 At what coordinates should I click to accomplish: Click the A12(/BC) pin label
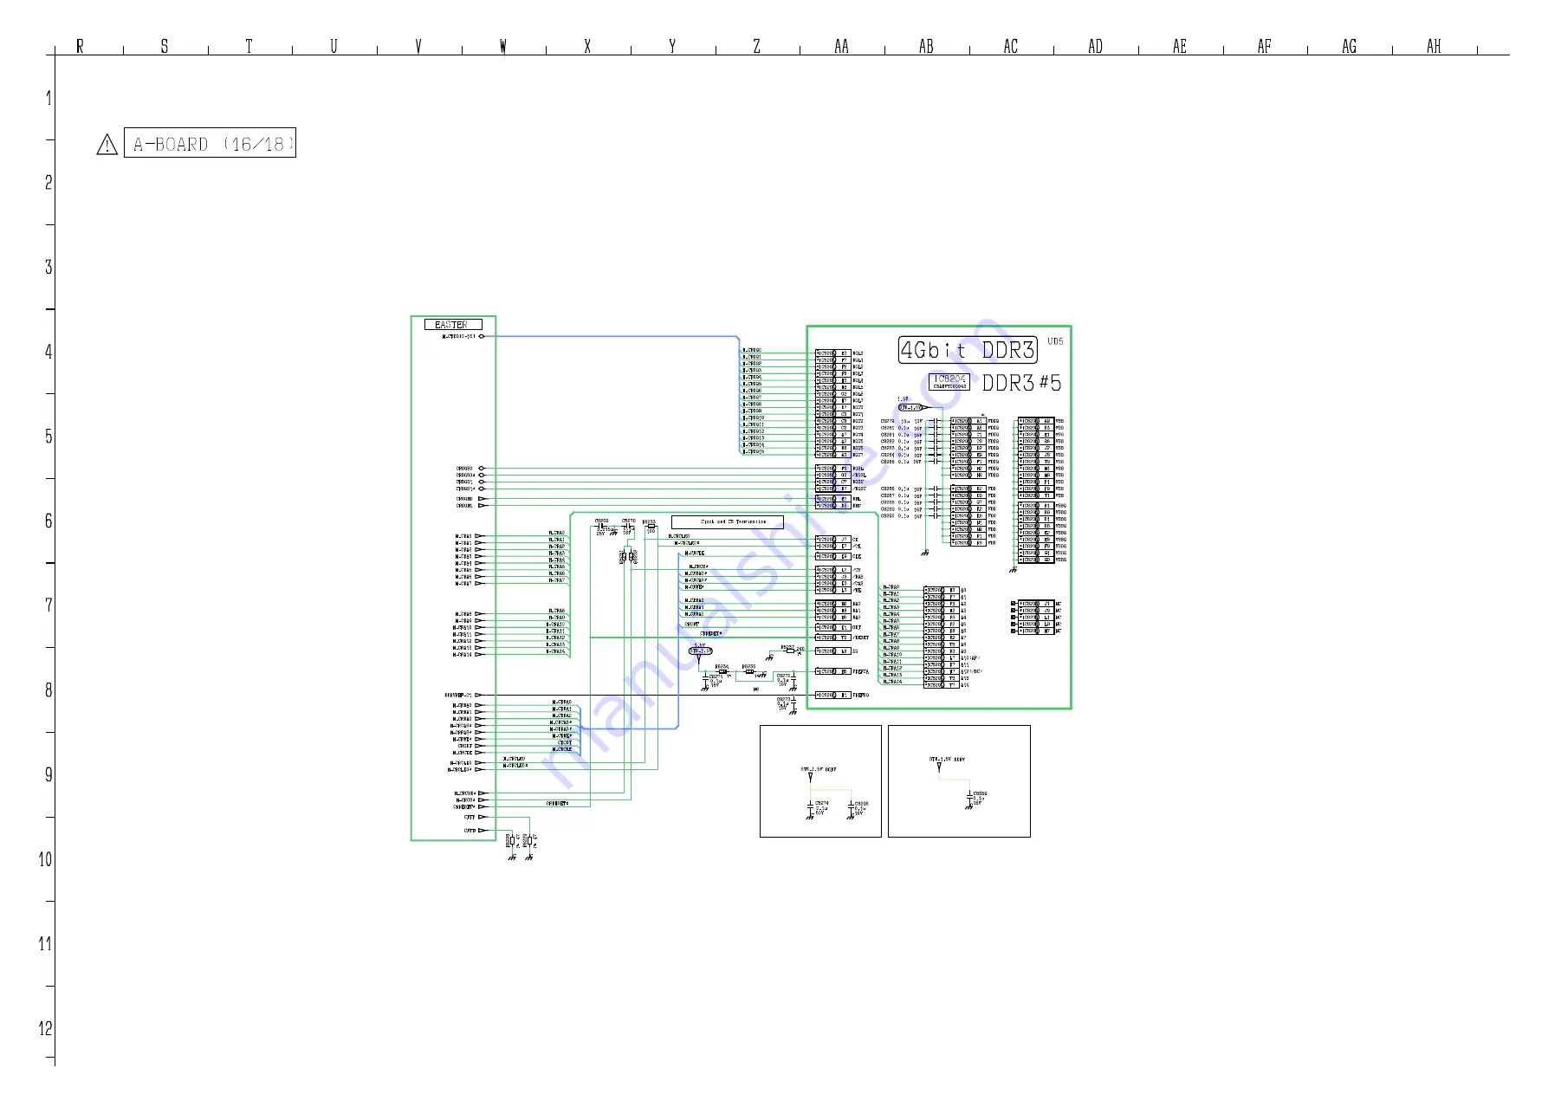971,671
